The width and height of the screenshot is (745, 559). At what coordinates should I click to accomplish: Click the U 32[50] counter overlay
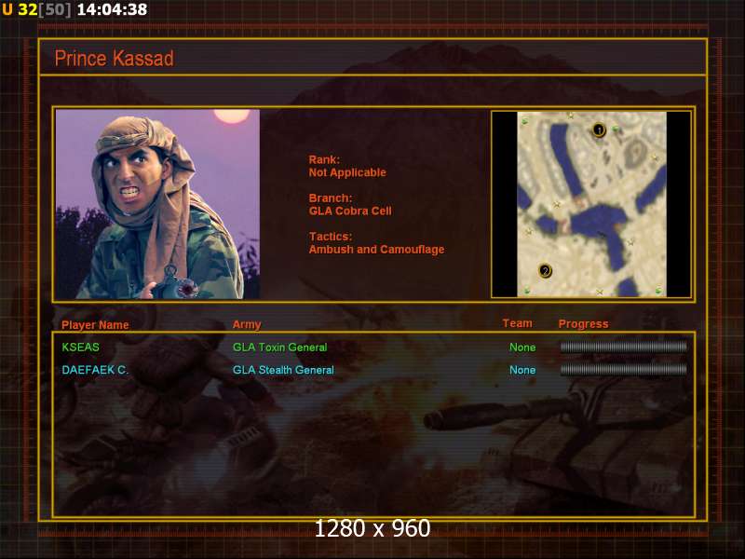click(36, 9)
